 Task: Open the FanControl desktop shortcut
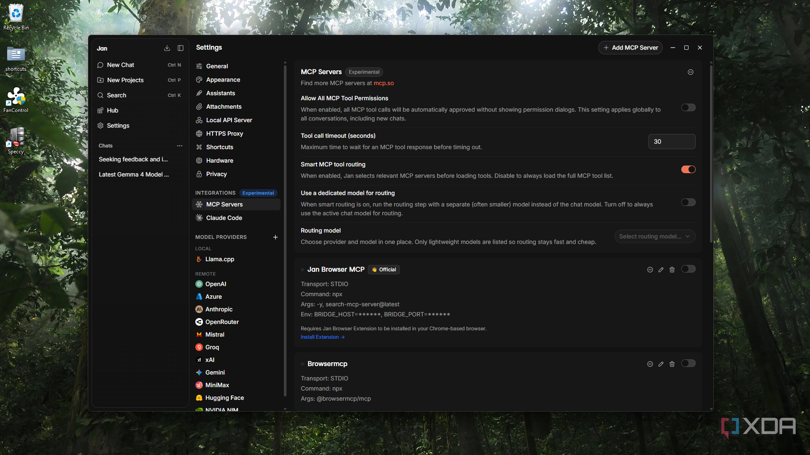(16, 99)
